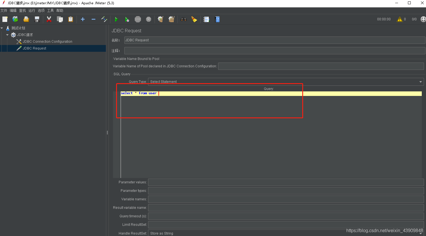Click the Open file folder icon

click(x=26, y=19)
